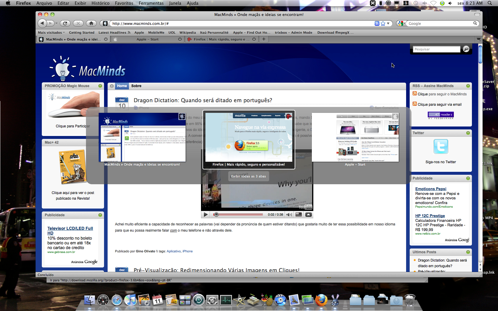Open Firefox from the Dock
The width and height of the screenshot is (498, 311).
[321, 300]
